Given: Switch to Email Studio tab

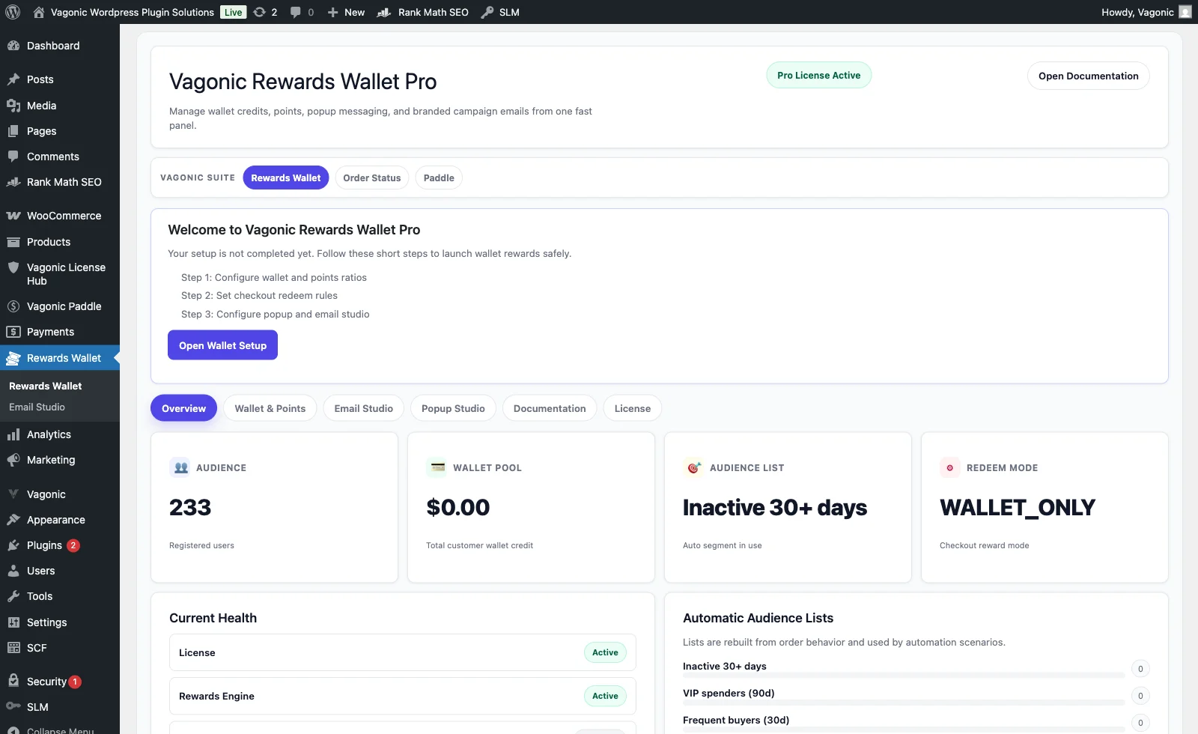Looking at the screenshot, I should (364, 408).
